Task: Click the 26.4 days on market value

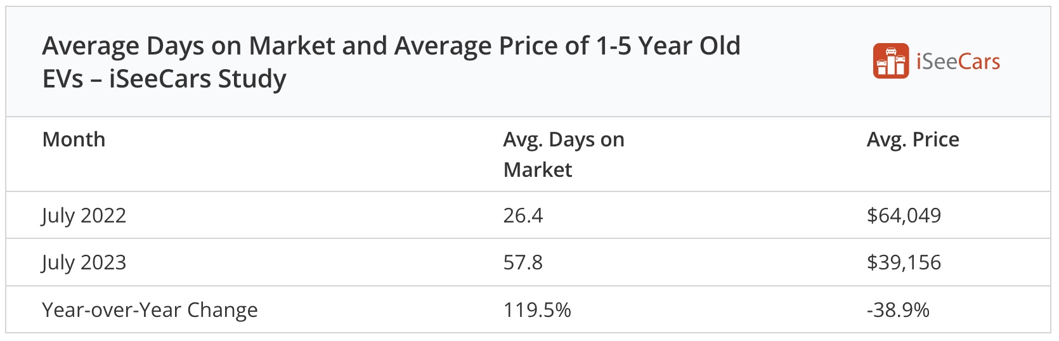Action: click(523, 216)
